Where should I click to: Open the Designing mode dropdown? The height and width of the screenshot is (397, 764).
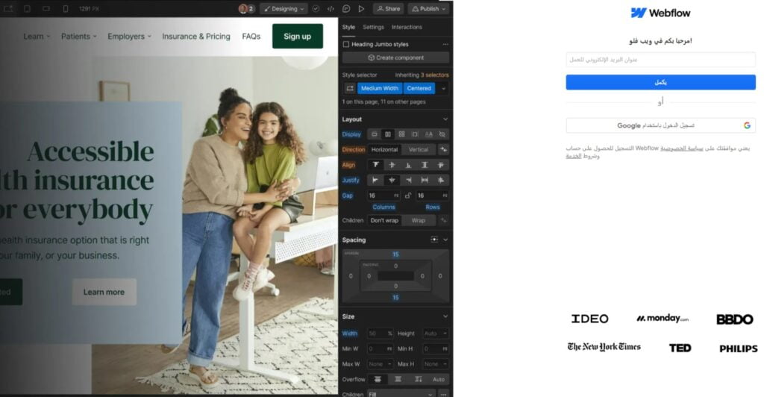click(284, 9)
